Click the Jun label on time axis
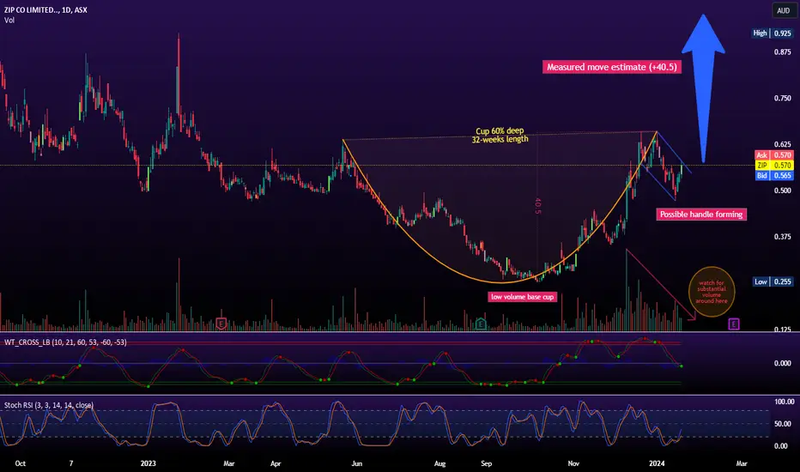The image size is (800, 472). (x=356, y=463)
